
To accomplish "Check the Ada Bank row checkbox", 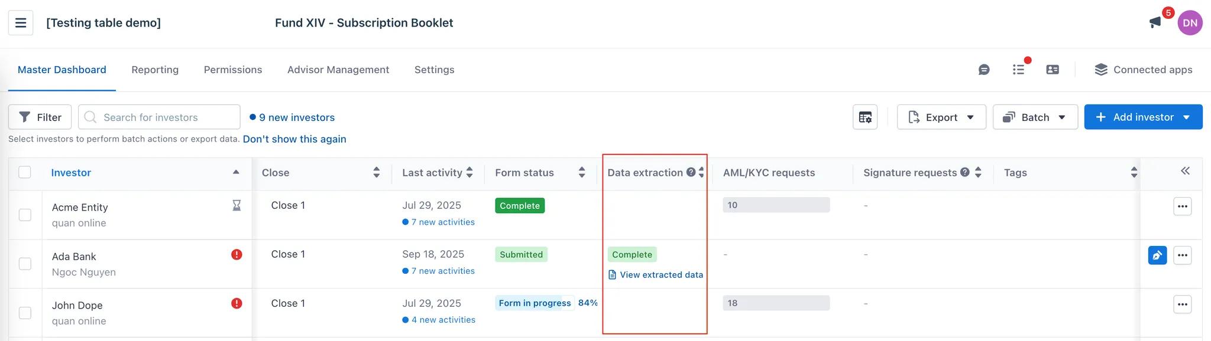I will point(25,264).
